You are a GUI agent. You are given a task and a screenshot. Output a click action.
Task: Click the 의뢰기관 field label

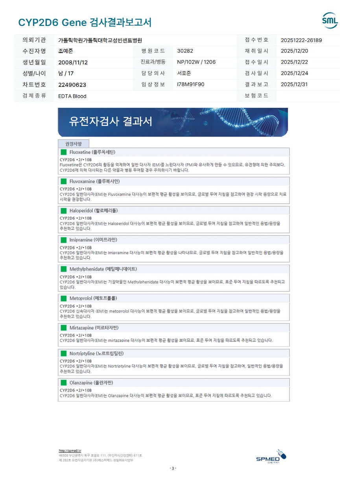tap(34, 40)
